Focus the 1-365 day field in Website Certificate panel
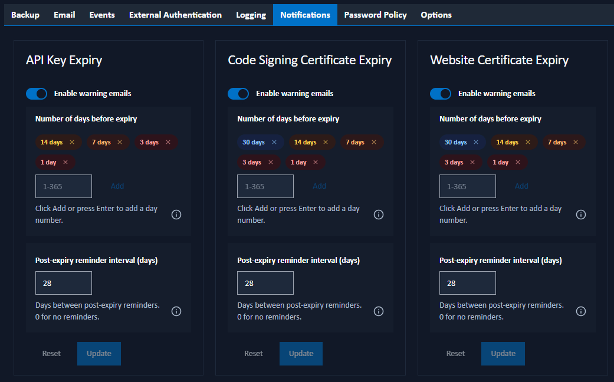 click(468, 186)
